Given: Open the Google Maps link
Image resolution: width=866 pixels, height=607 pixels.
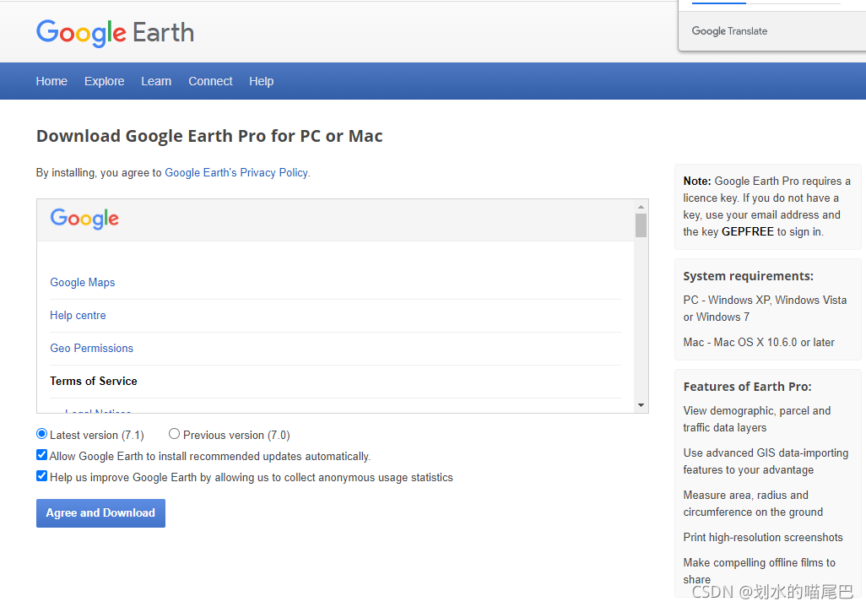Looking at the screenshot, I should (82, 282).
